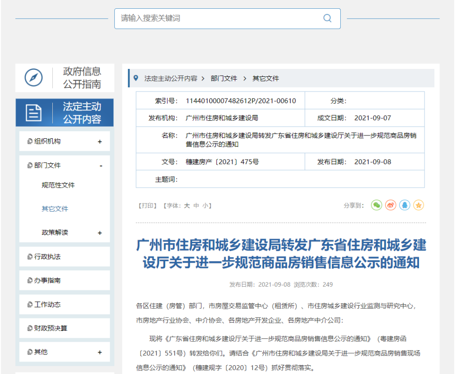This screenshot has width=463, height=374.
Task: Print the notice using 打印
Action: (x=147, y=206)
